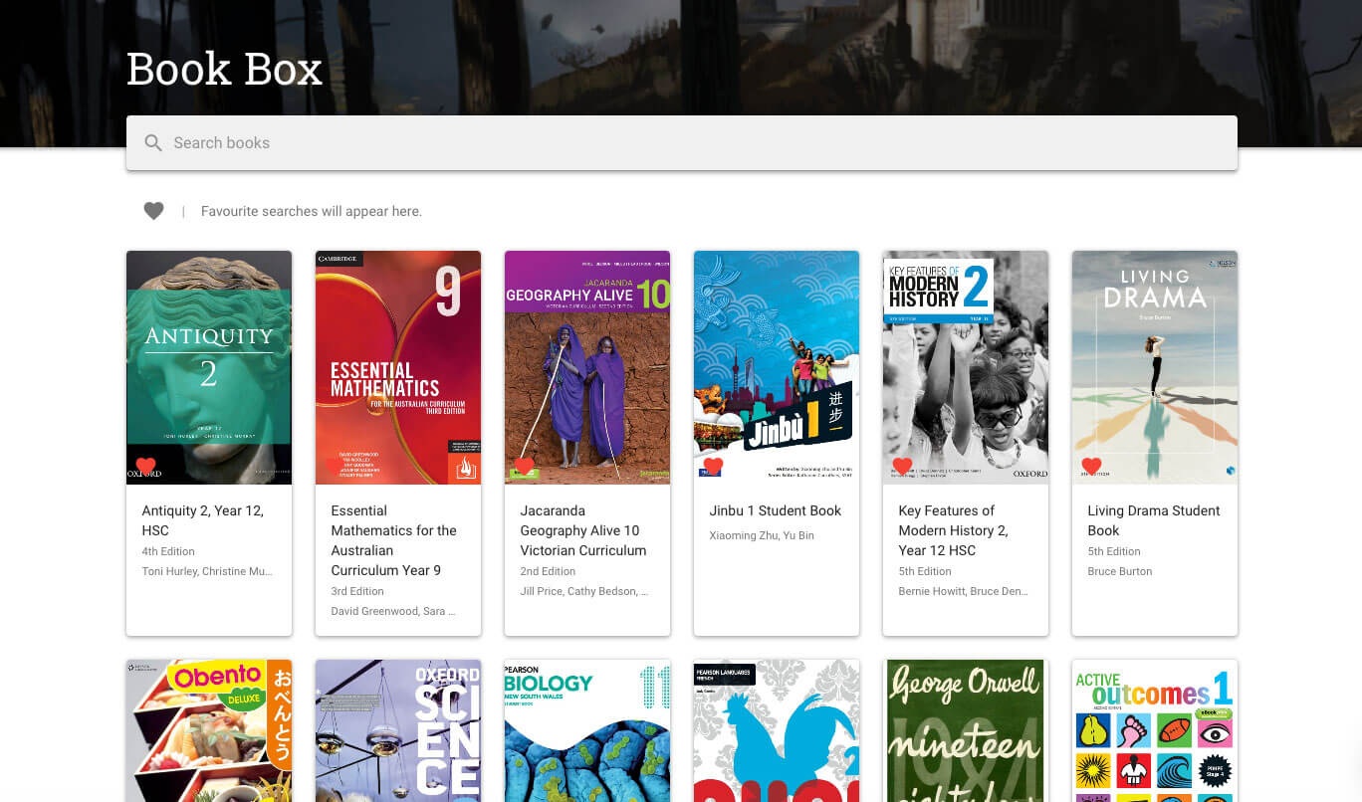Select the Oxford Science book cover
This screenshot has width=1362, height=802.
pyautogui.click(x=398, y=731)
